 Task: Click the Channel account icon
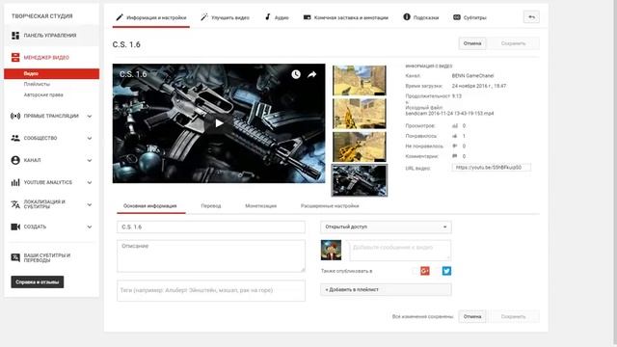pyautogui.click(x=15, y=160)
